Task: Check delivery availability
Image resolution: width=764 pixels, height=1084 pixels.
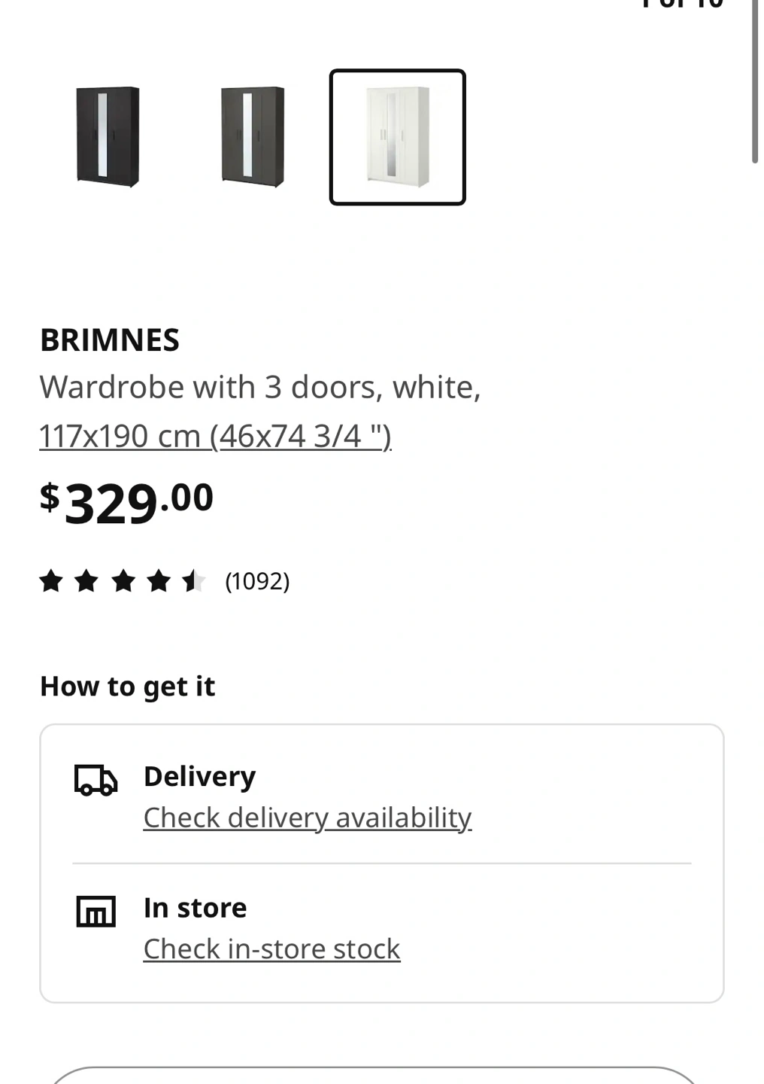Action: pyautogui.click(x=307, y=818)
